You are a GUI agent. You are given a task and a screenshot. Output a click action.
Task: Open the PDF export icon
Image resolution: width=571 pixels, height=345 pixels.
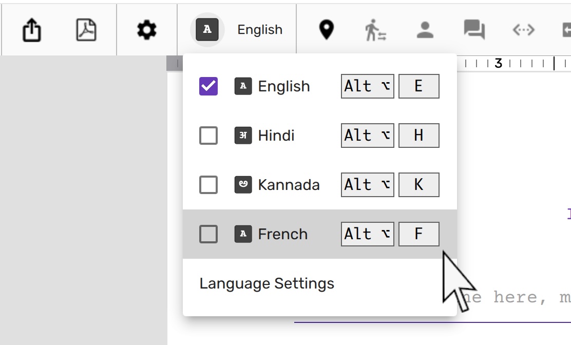coord(86,30)
